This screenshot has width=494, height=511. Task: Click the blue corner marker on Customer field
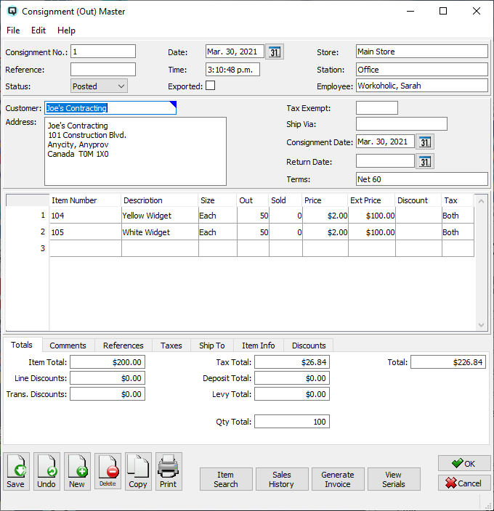coord(173,105)
